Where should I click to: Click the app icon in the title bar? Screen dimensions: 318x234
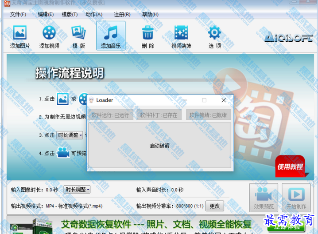point(7,3)
